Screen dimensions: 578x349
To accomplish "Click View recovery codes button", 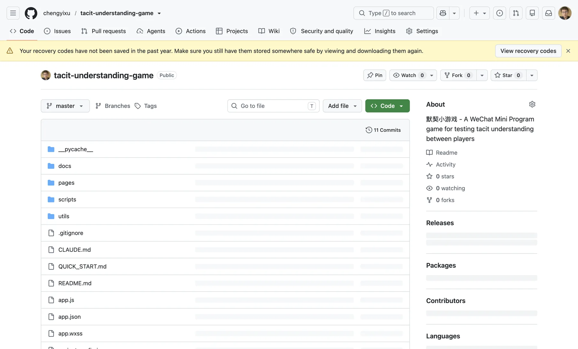I will pos(528,51).
